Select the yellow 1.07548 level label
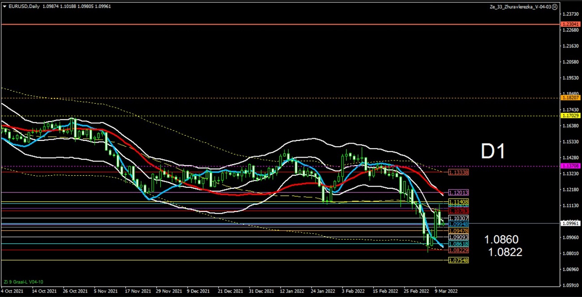 point(458,260)
